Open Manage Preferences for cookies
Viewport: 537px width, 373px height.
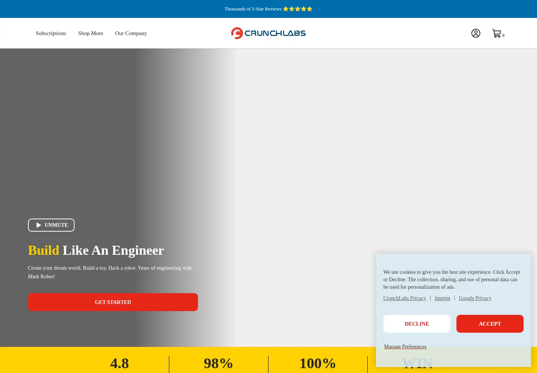tap(405, 347)
